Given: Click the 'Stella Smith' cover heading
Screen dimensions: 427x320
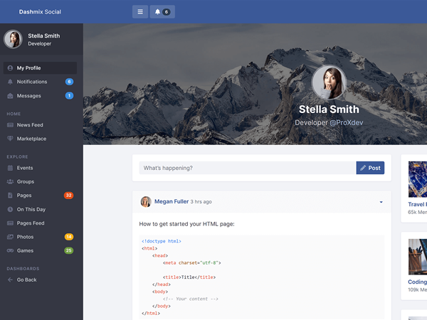Looking at the screenshot, I should (329, 110).
